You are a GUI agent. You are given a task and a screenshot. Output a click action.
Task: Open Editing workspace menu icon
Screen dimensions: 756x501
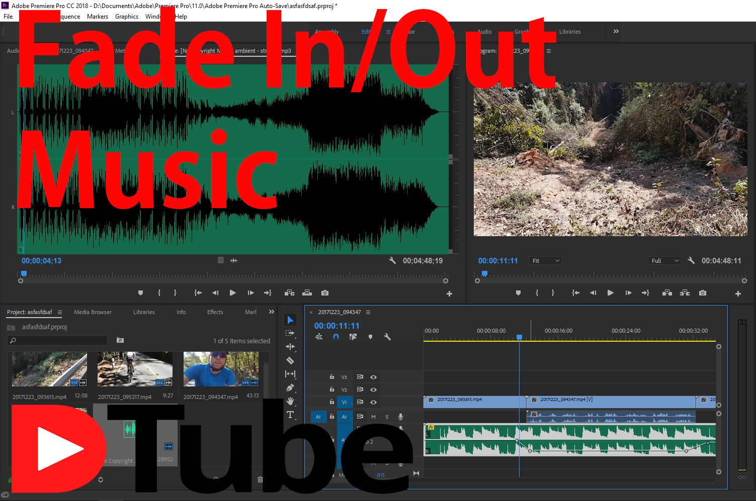click(x=388, y=32)
